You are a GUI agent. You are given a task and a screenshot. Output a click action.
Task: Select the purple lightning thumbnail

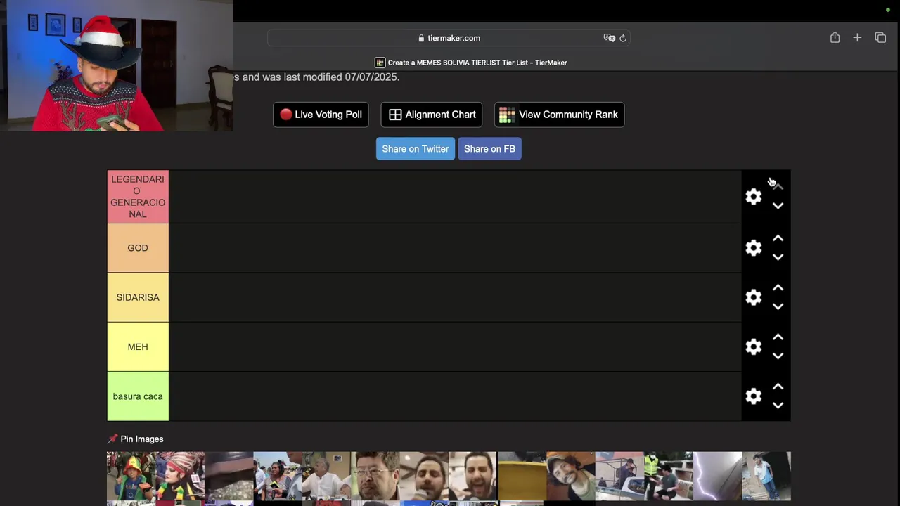pos(717,476)
